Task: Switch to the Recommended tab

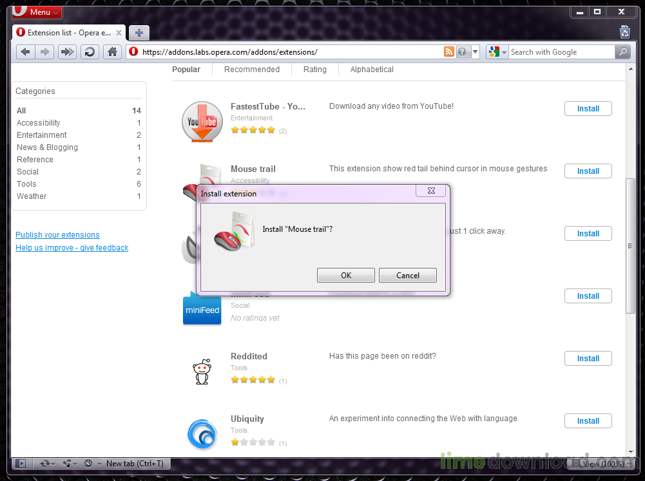Action: click(x=252, y=70)
